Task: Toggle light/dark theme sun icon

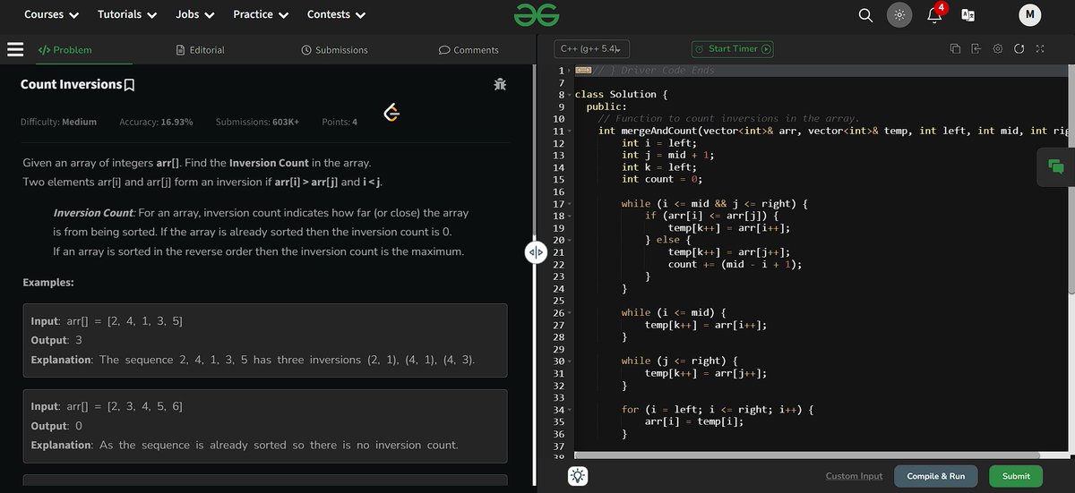Action: pyautogui.click(x=899, y=15)
